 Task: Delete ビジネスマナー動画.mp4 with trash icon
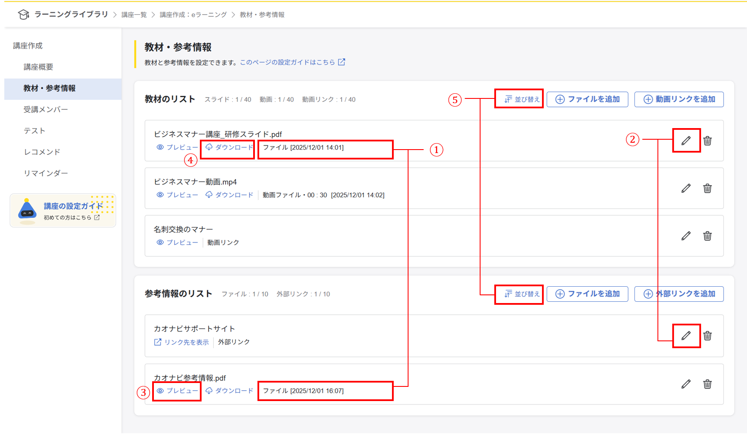707,188
